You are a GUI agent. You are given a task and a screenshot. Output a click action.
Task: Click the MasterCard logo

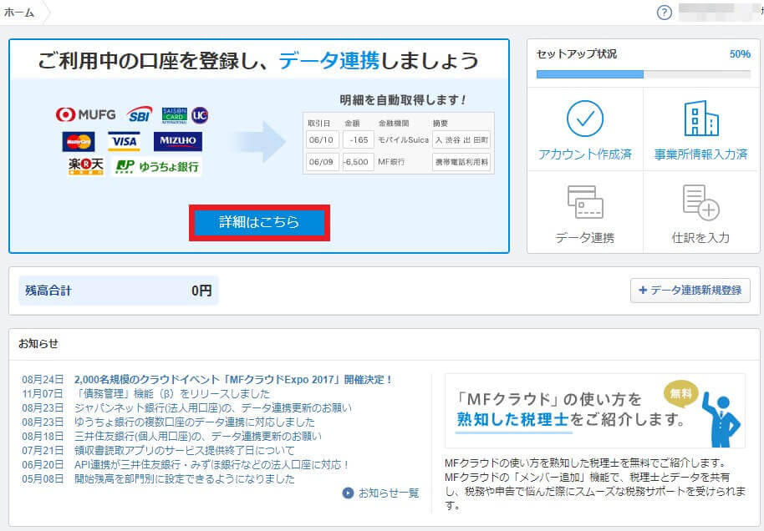click(79, 142)
